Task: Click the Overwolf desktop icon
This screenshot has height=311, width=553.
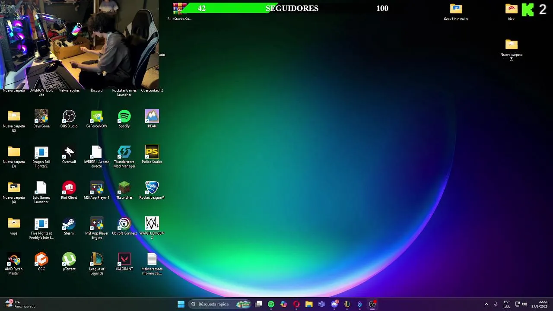Action: [69, 155]
